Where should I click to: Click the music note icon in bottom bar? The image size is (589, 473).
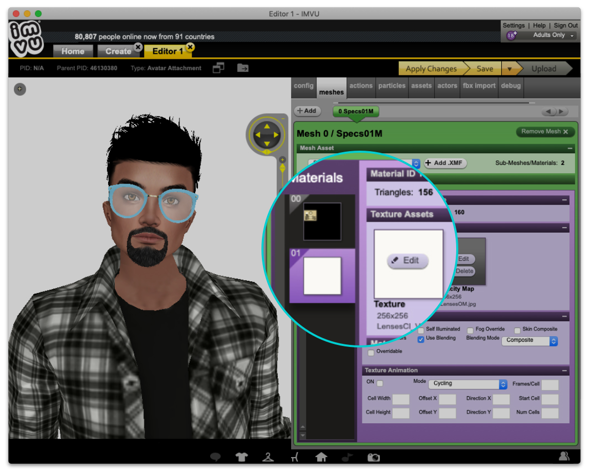(347, 457)
